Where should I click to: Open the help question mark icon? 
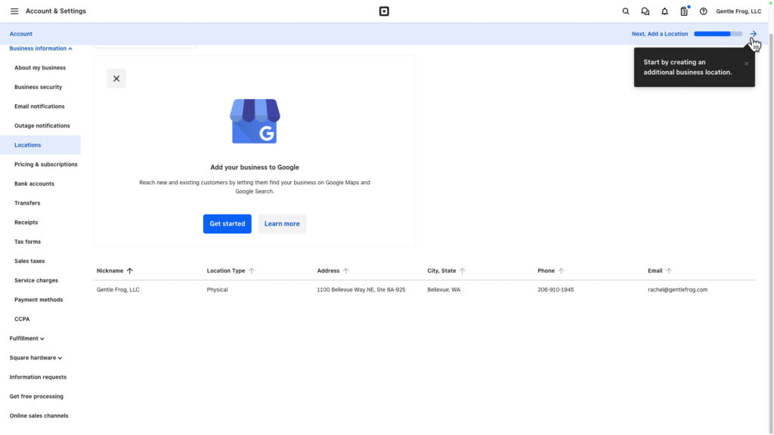703,11
